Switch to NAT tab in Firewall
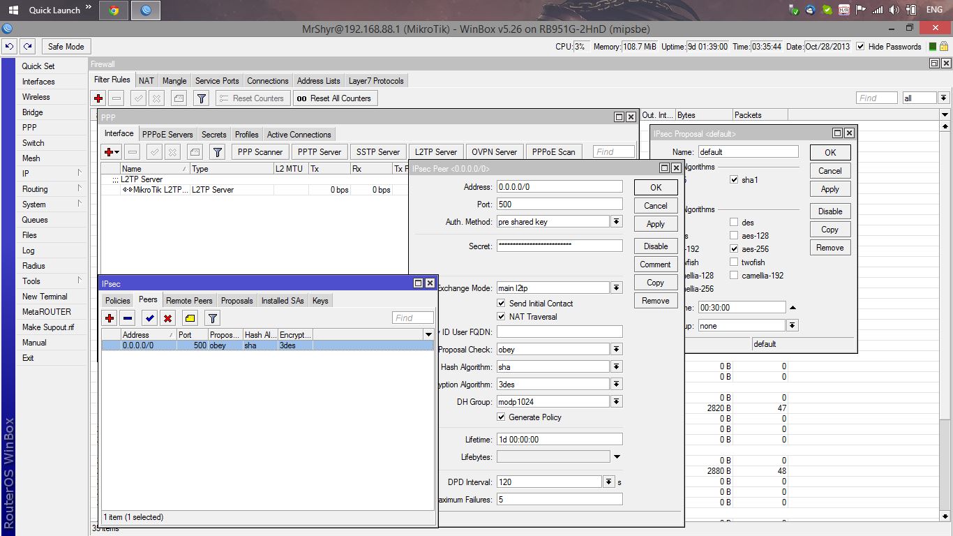 tap(147, 81)
